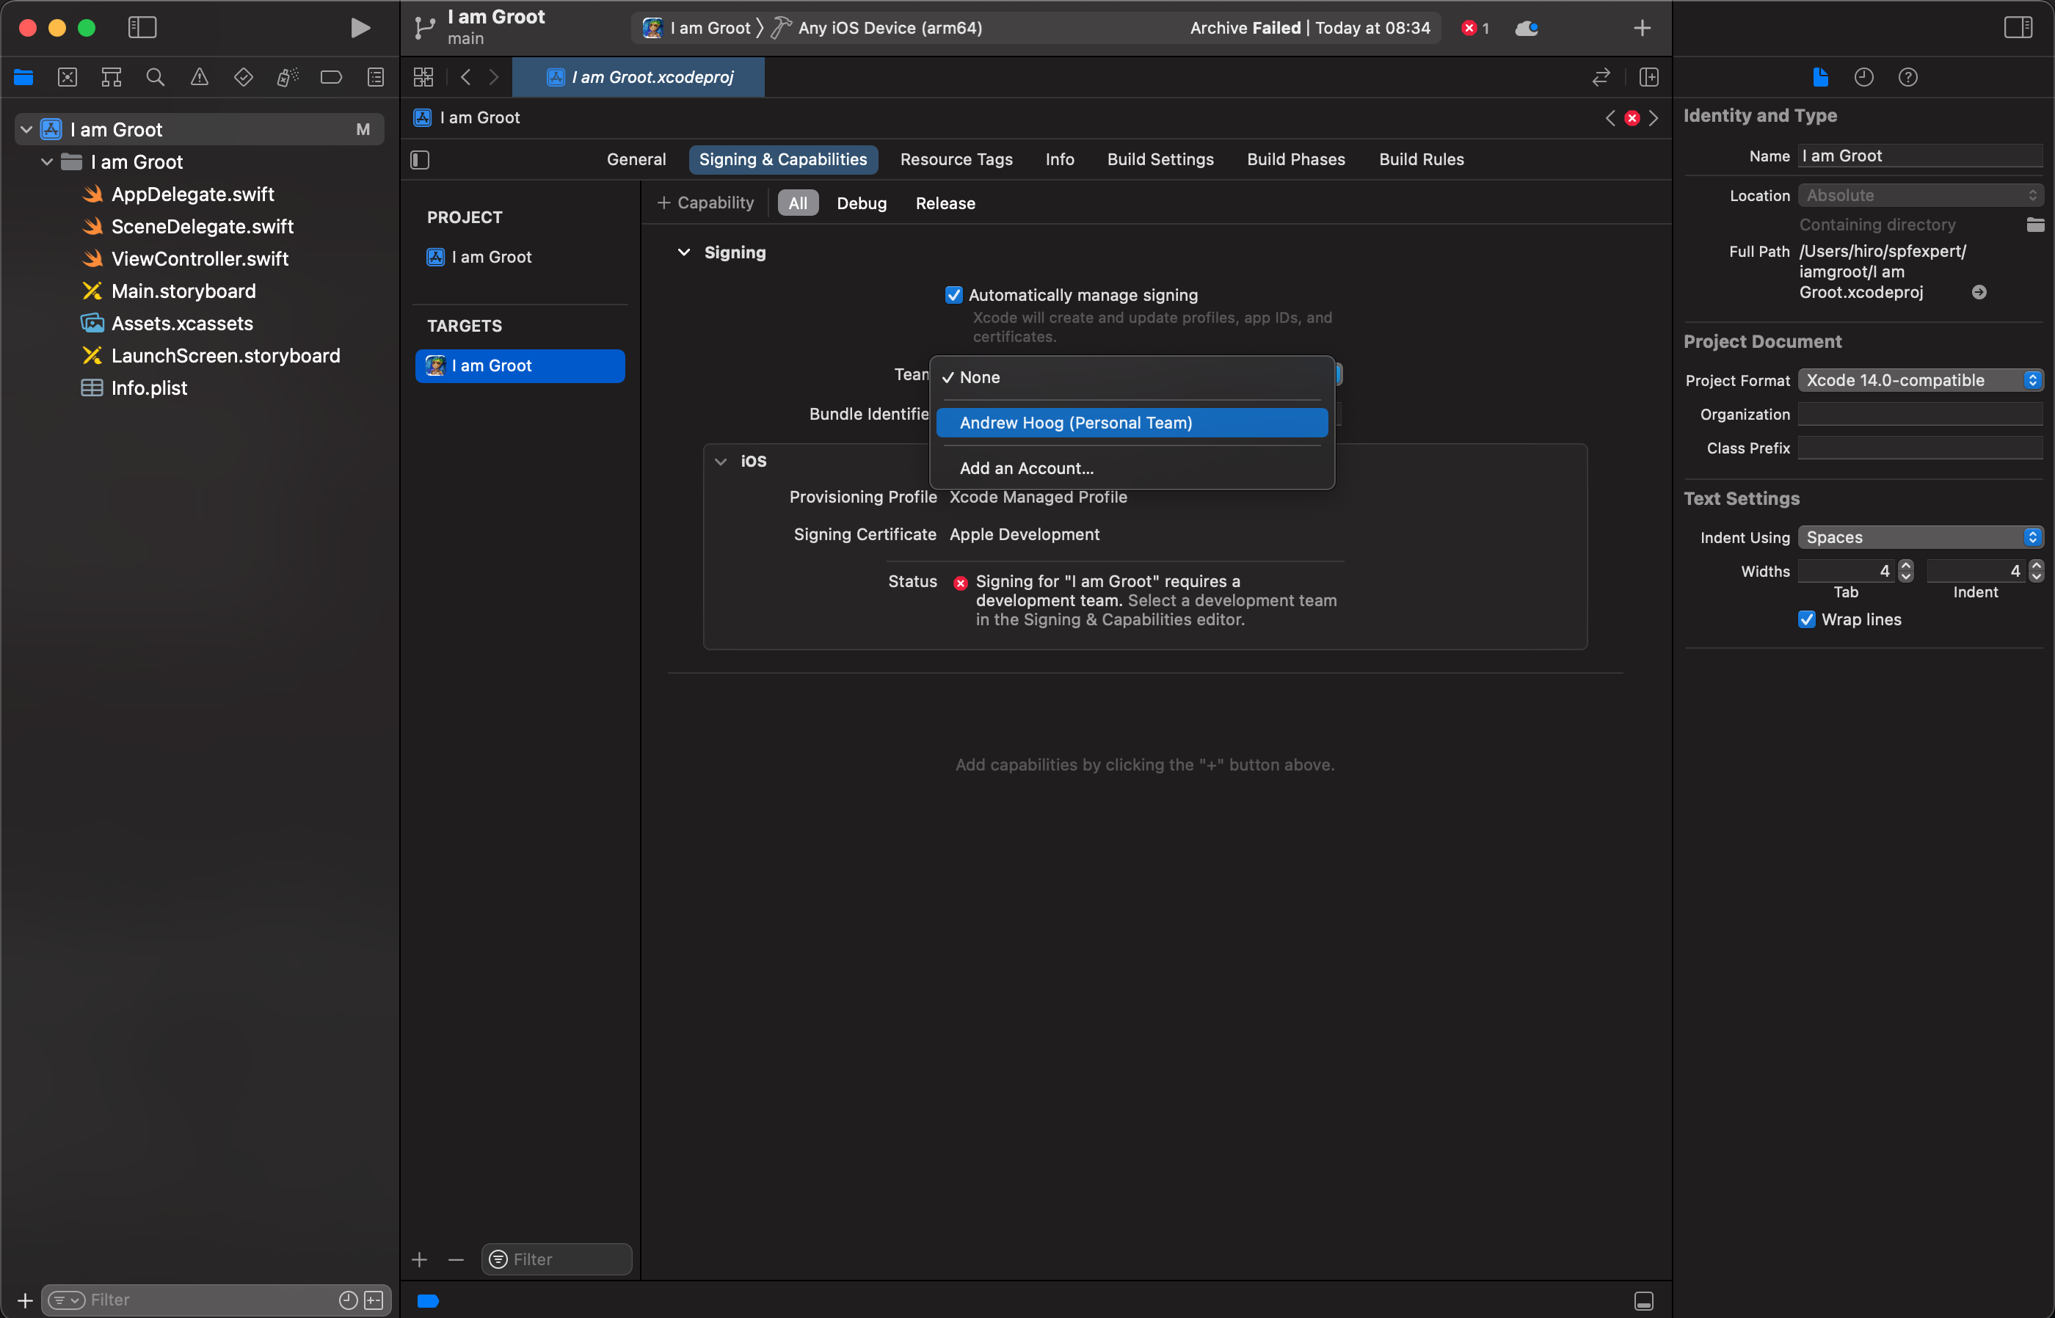Toggle the Wrap lines checkbox
This screenshot has height=1318, width=2055.
point(1807,619)
